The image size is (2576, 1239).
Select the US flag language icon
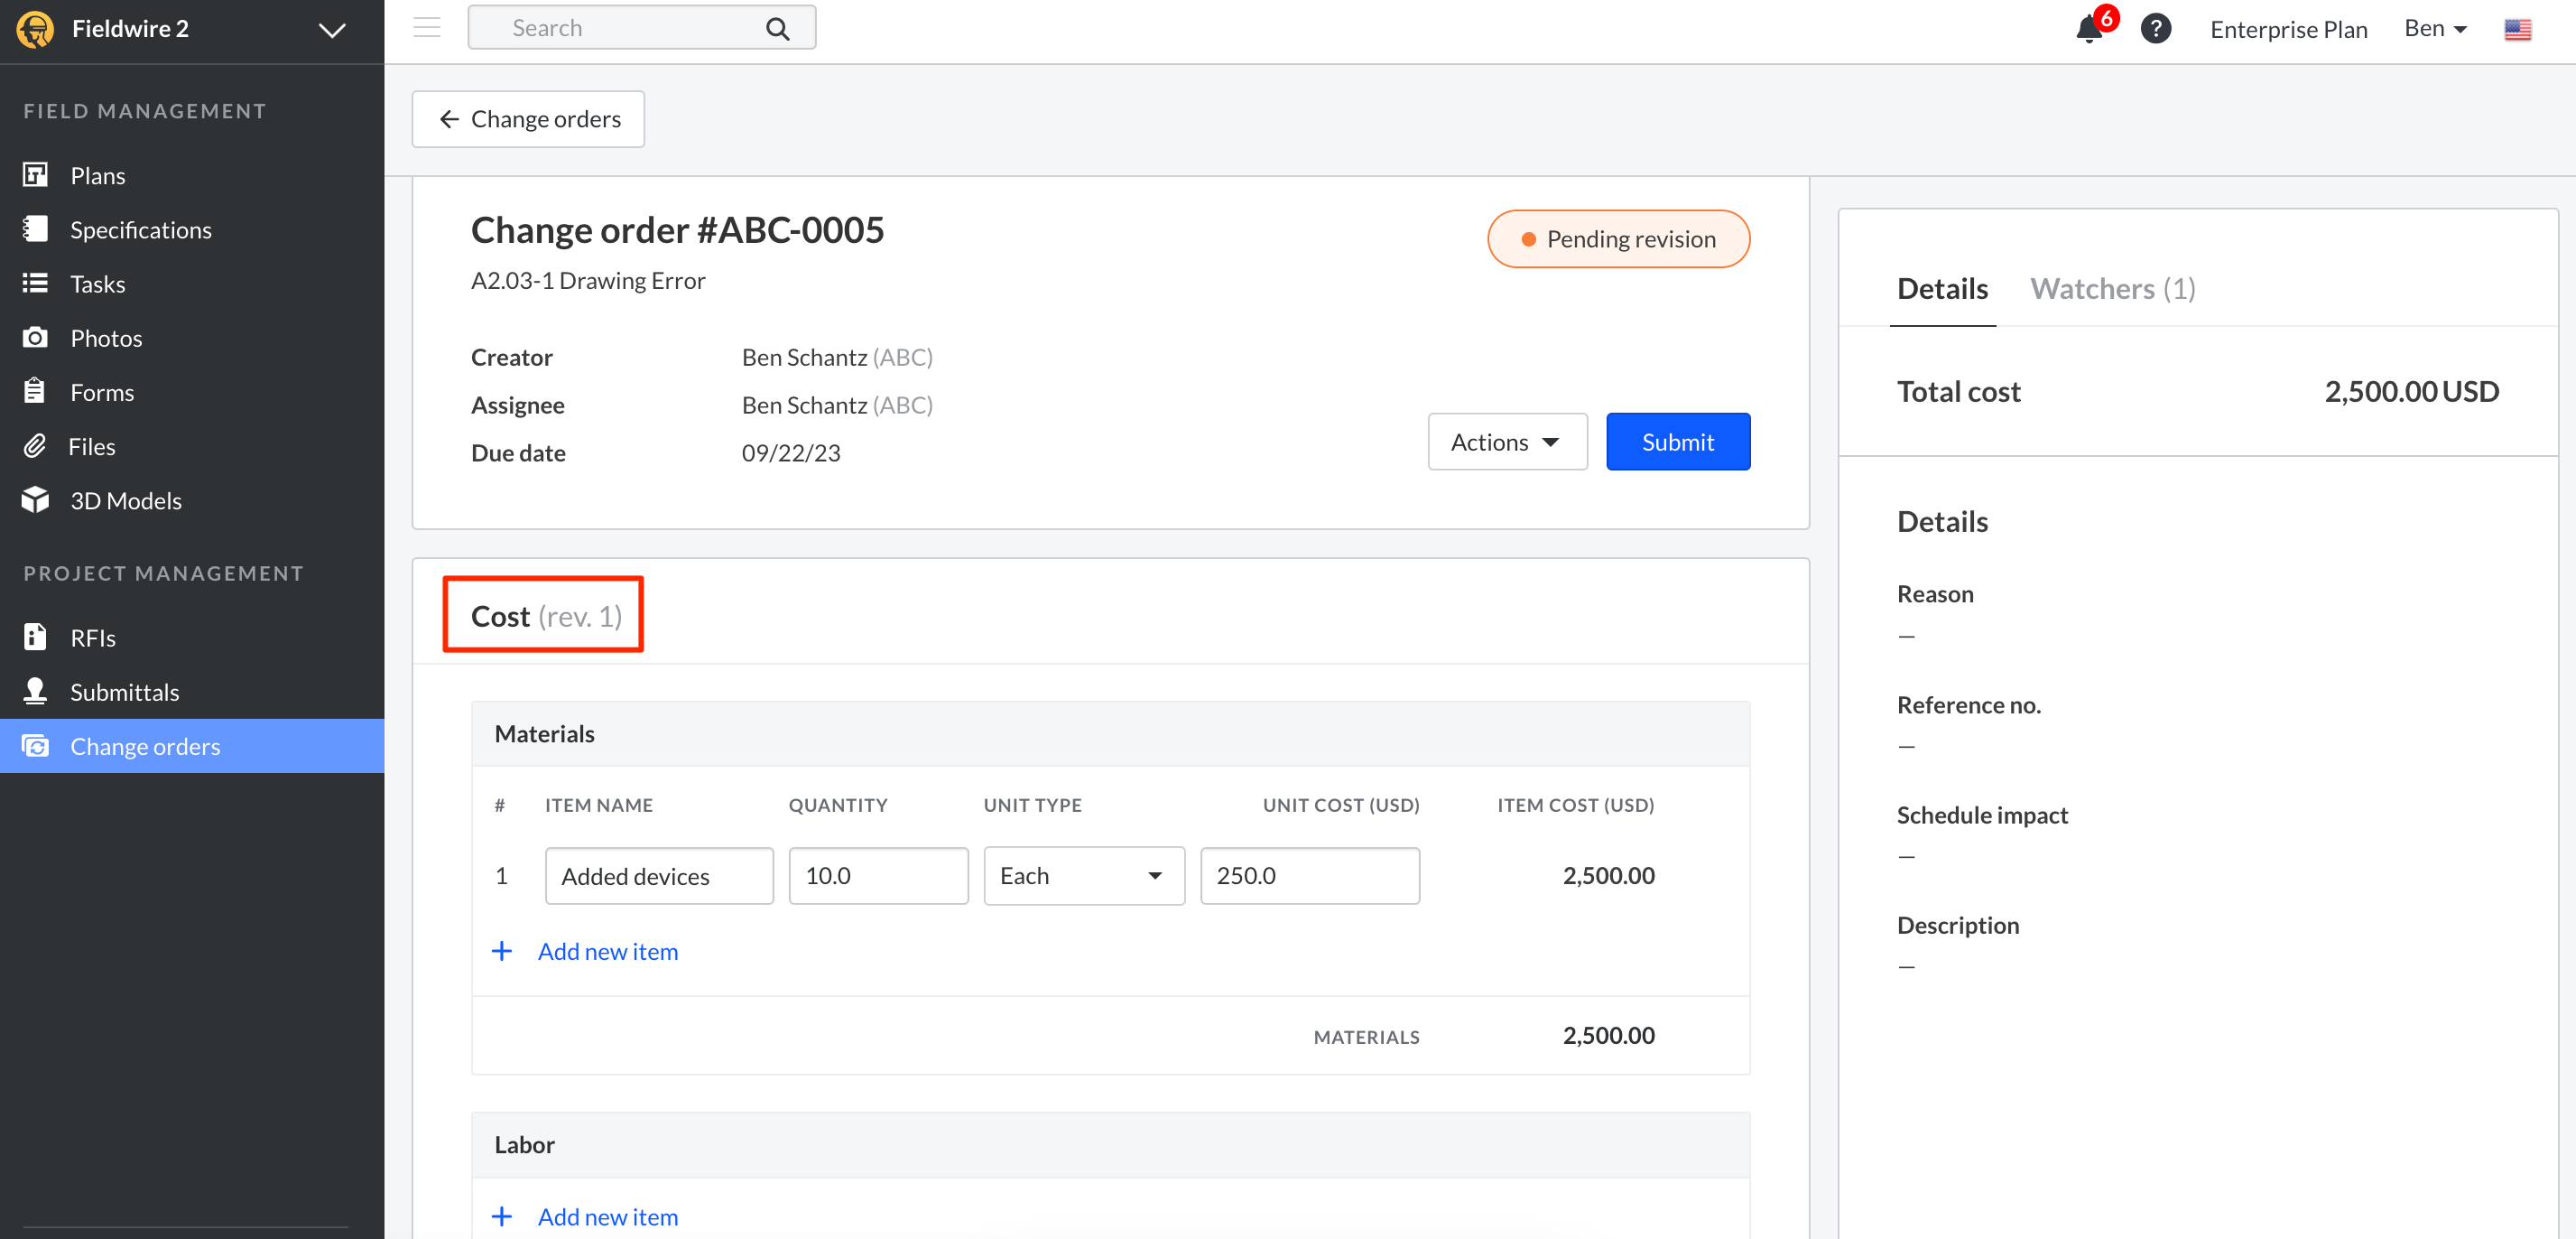click(x=2517, y=29)
